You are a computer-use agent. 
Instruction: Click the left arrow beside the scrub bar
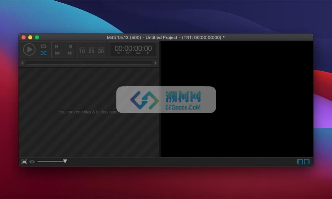click(22, 63)
